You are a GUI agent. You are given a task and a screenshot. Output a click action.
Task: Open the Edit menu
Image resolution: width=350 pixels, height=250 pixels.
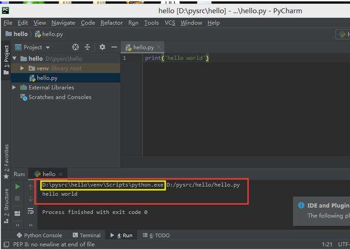[23, 23]
